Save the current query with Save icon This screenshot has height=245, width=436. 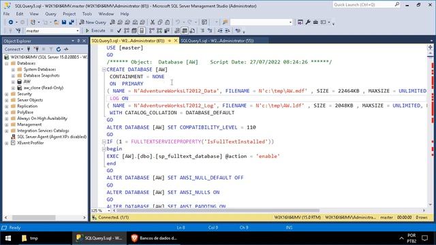click(64, 22)
